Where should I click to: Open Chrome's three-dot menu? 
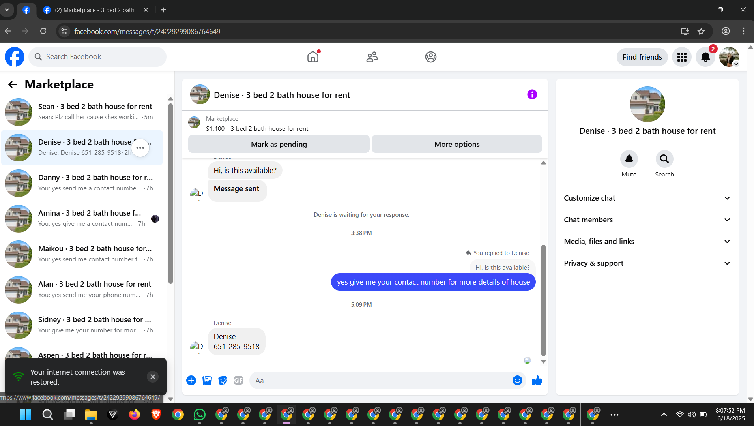pyautogui.click(x=743, y=31)
